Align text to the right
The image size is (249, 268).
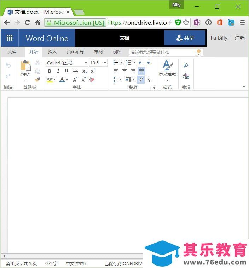[x=133, y=71]
